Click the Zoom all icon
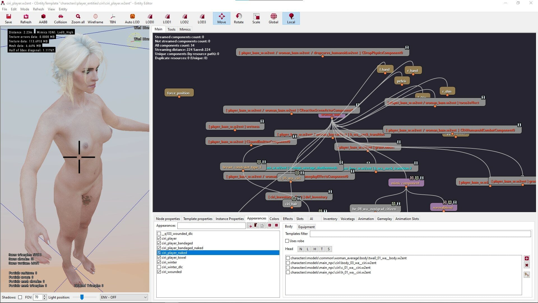 [78, 19]
